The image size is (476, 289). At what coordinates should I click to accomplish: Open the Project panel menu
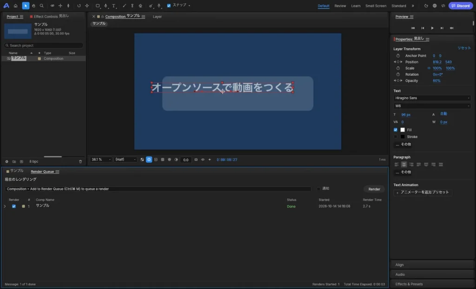pos(21,17)
